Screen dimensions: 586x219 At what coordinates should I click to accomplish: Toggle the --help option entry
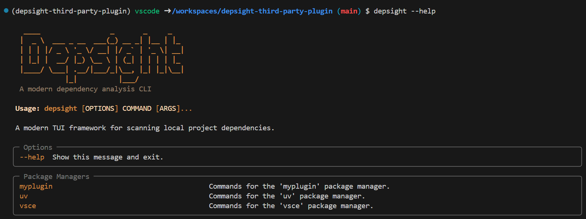point(31,157)
